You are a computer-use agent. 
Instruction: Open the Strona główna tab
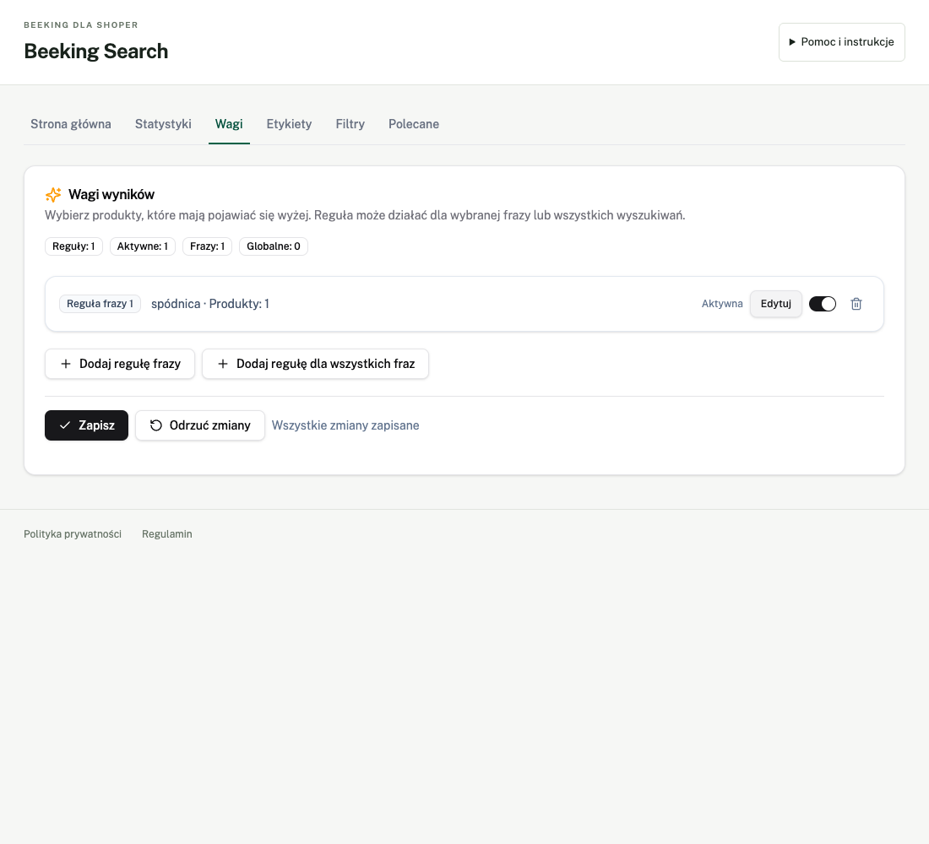point(70,124)
